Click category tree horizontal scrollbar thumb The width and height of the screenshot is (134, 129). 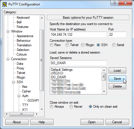22,114
